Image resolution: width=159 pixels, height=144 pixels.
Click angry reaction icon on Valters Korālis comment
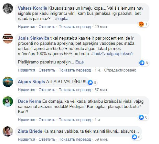(x=141, y=24)
